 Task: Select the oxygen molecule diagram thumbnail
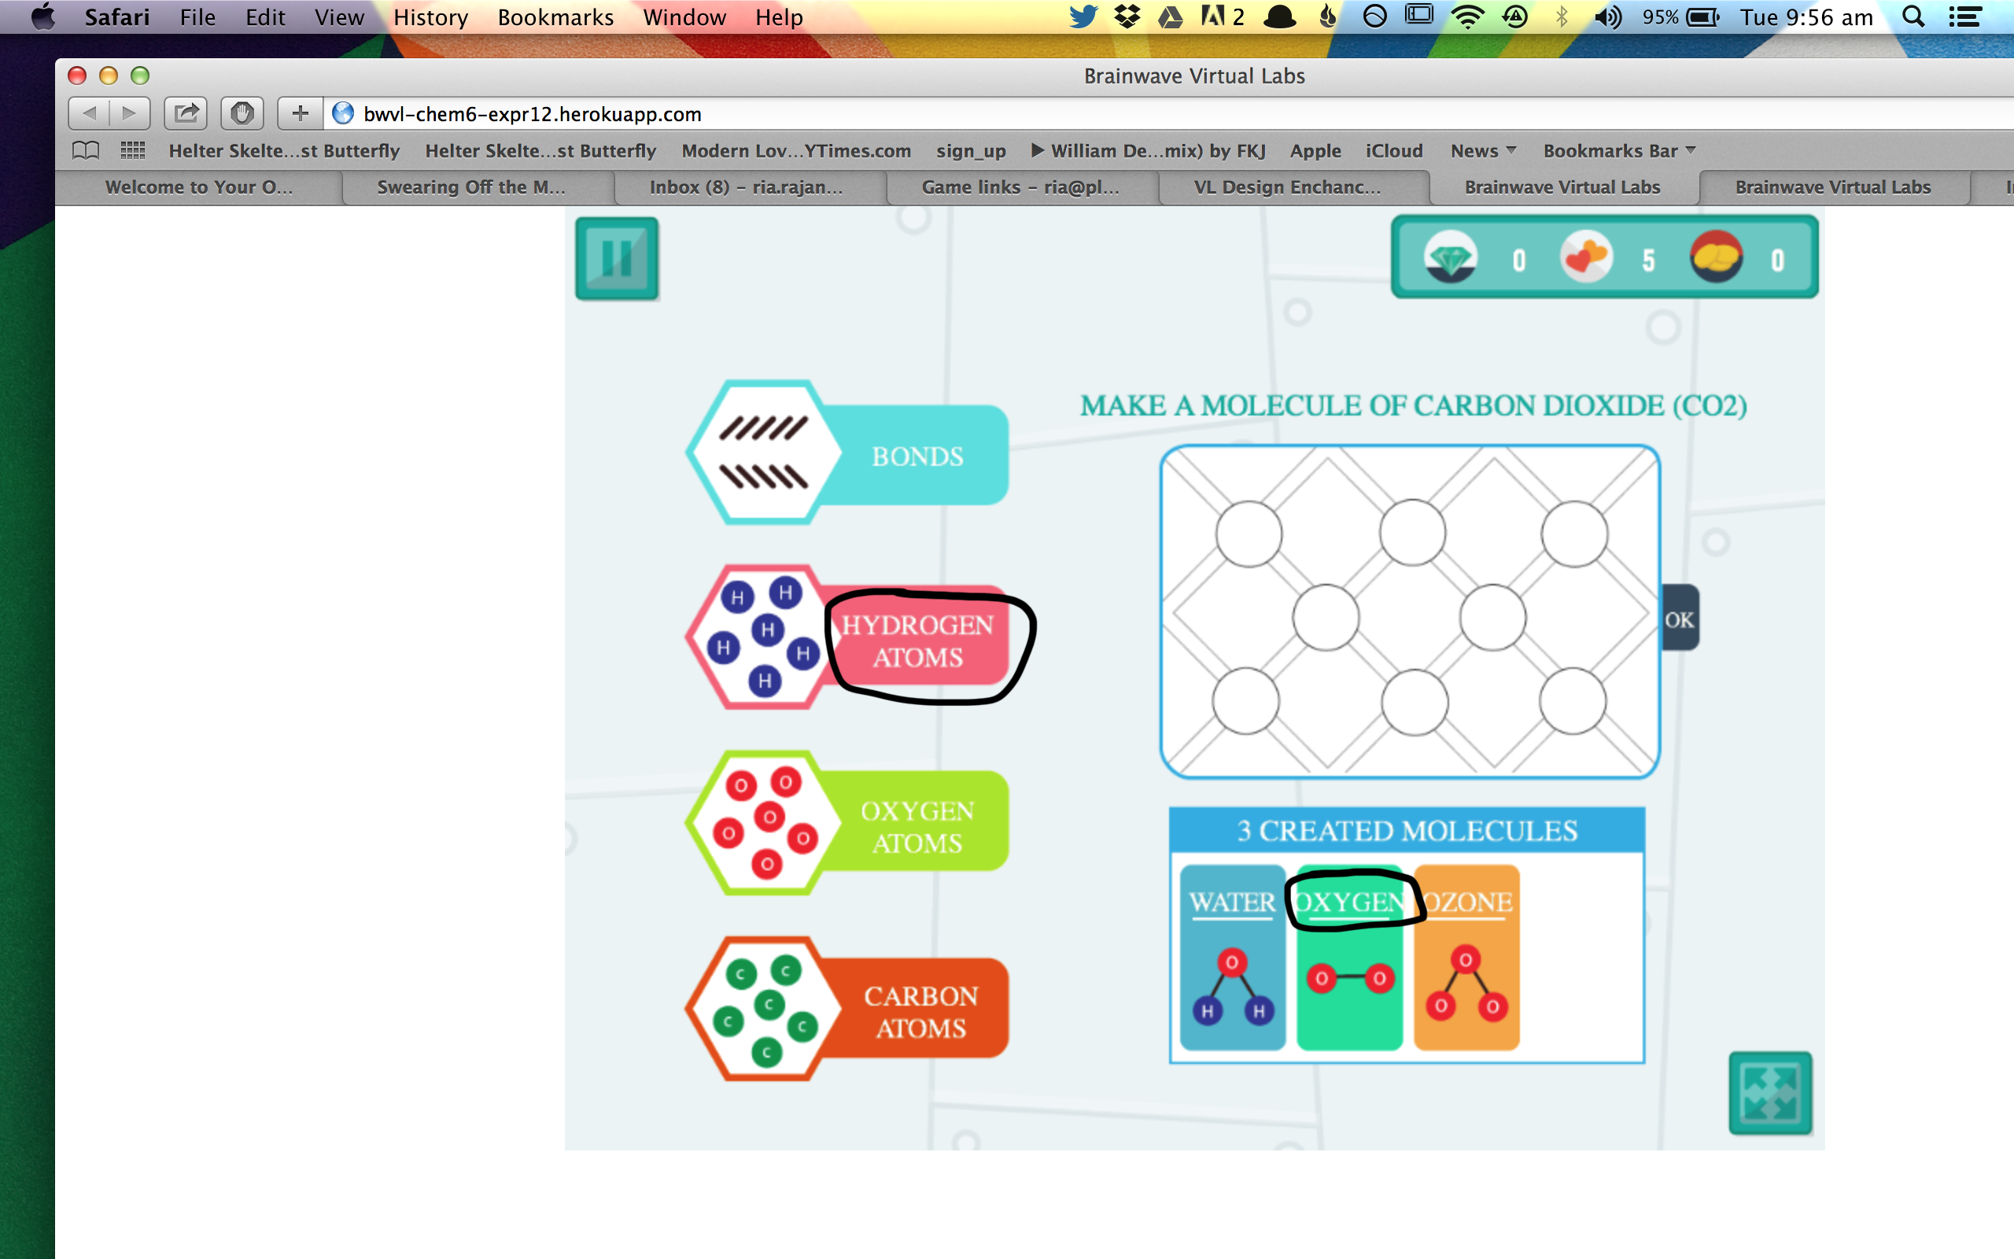point(1350,977)
